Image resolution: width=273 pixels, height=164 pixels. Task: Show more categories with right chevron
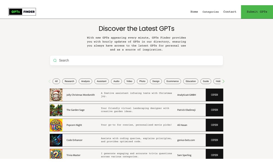pyautogui.click(x=223, y=81)
